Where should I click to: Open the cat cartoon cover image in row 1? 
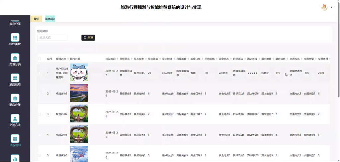(x=79, y=73)
